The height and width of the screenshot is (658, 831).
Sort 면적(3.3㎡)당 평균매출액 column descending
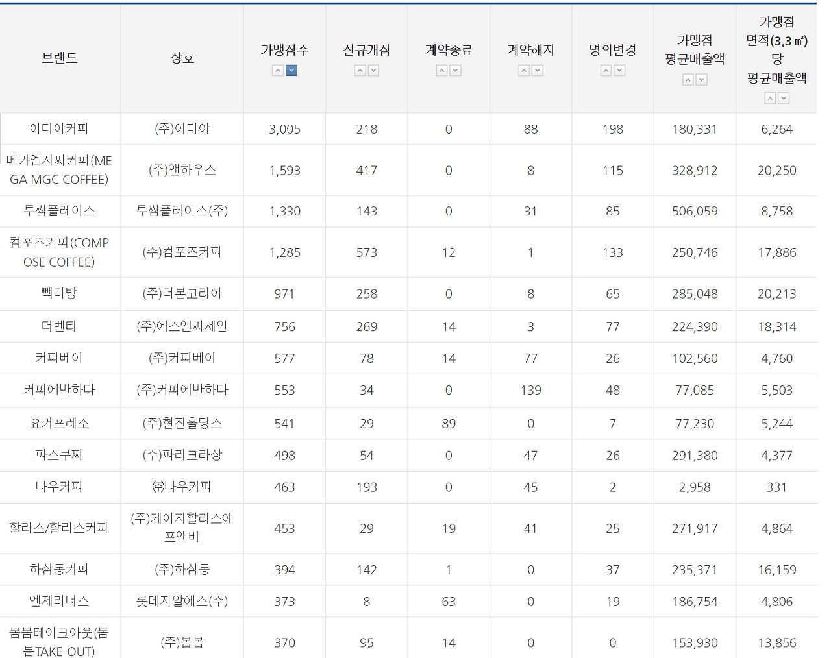pyautogui.click(x=784, y=99)
